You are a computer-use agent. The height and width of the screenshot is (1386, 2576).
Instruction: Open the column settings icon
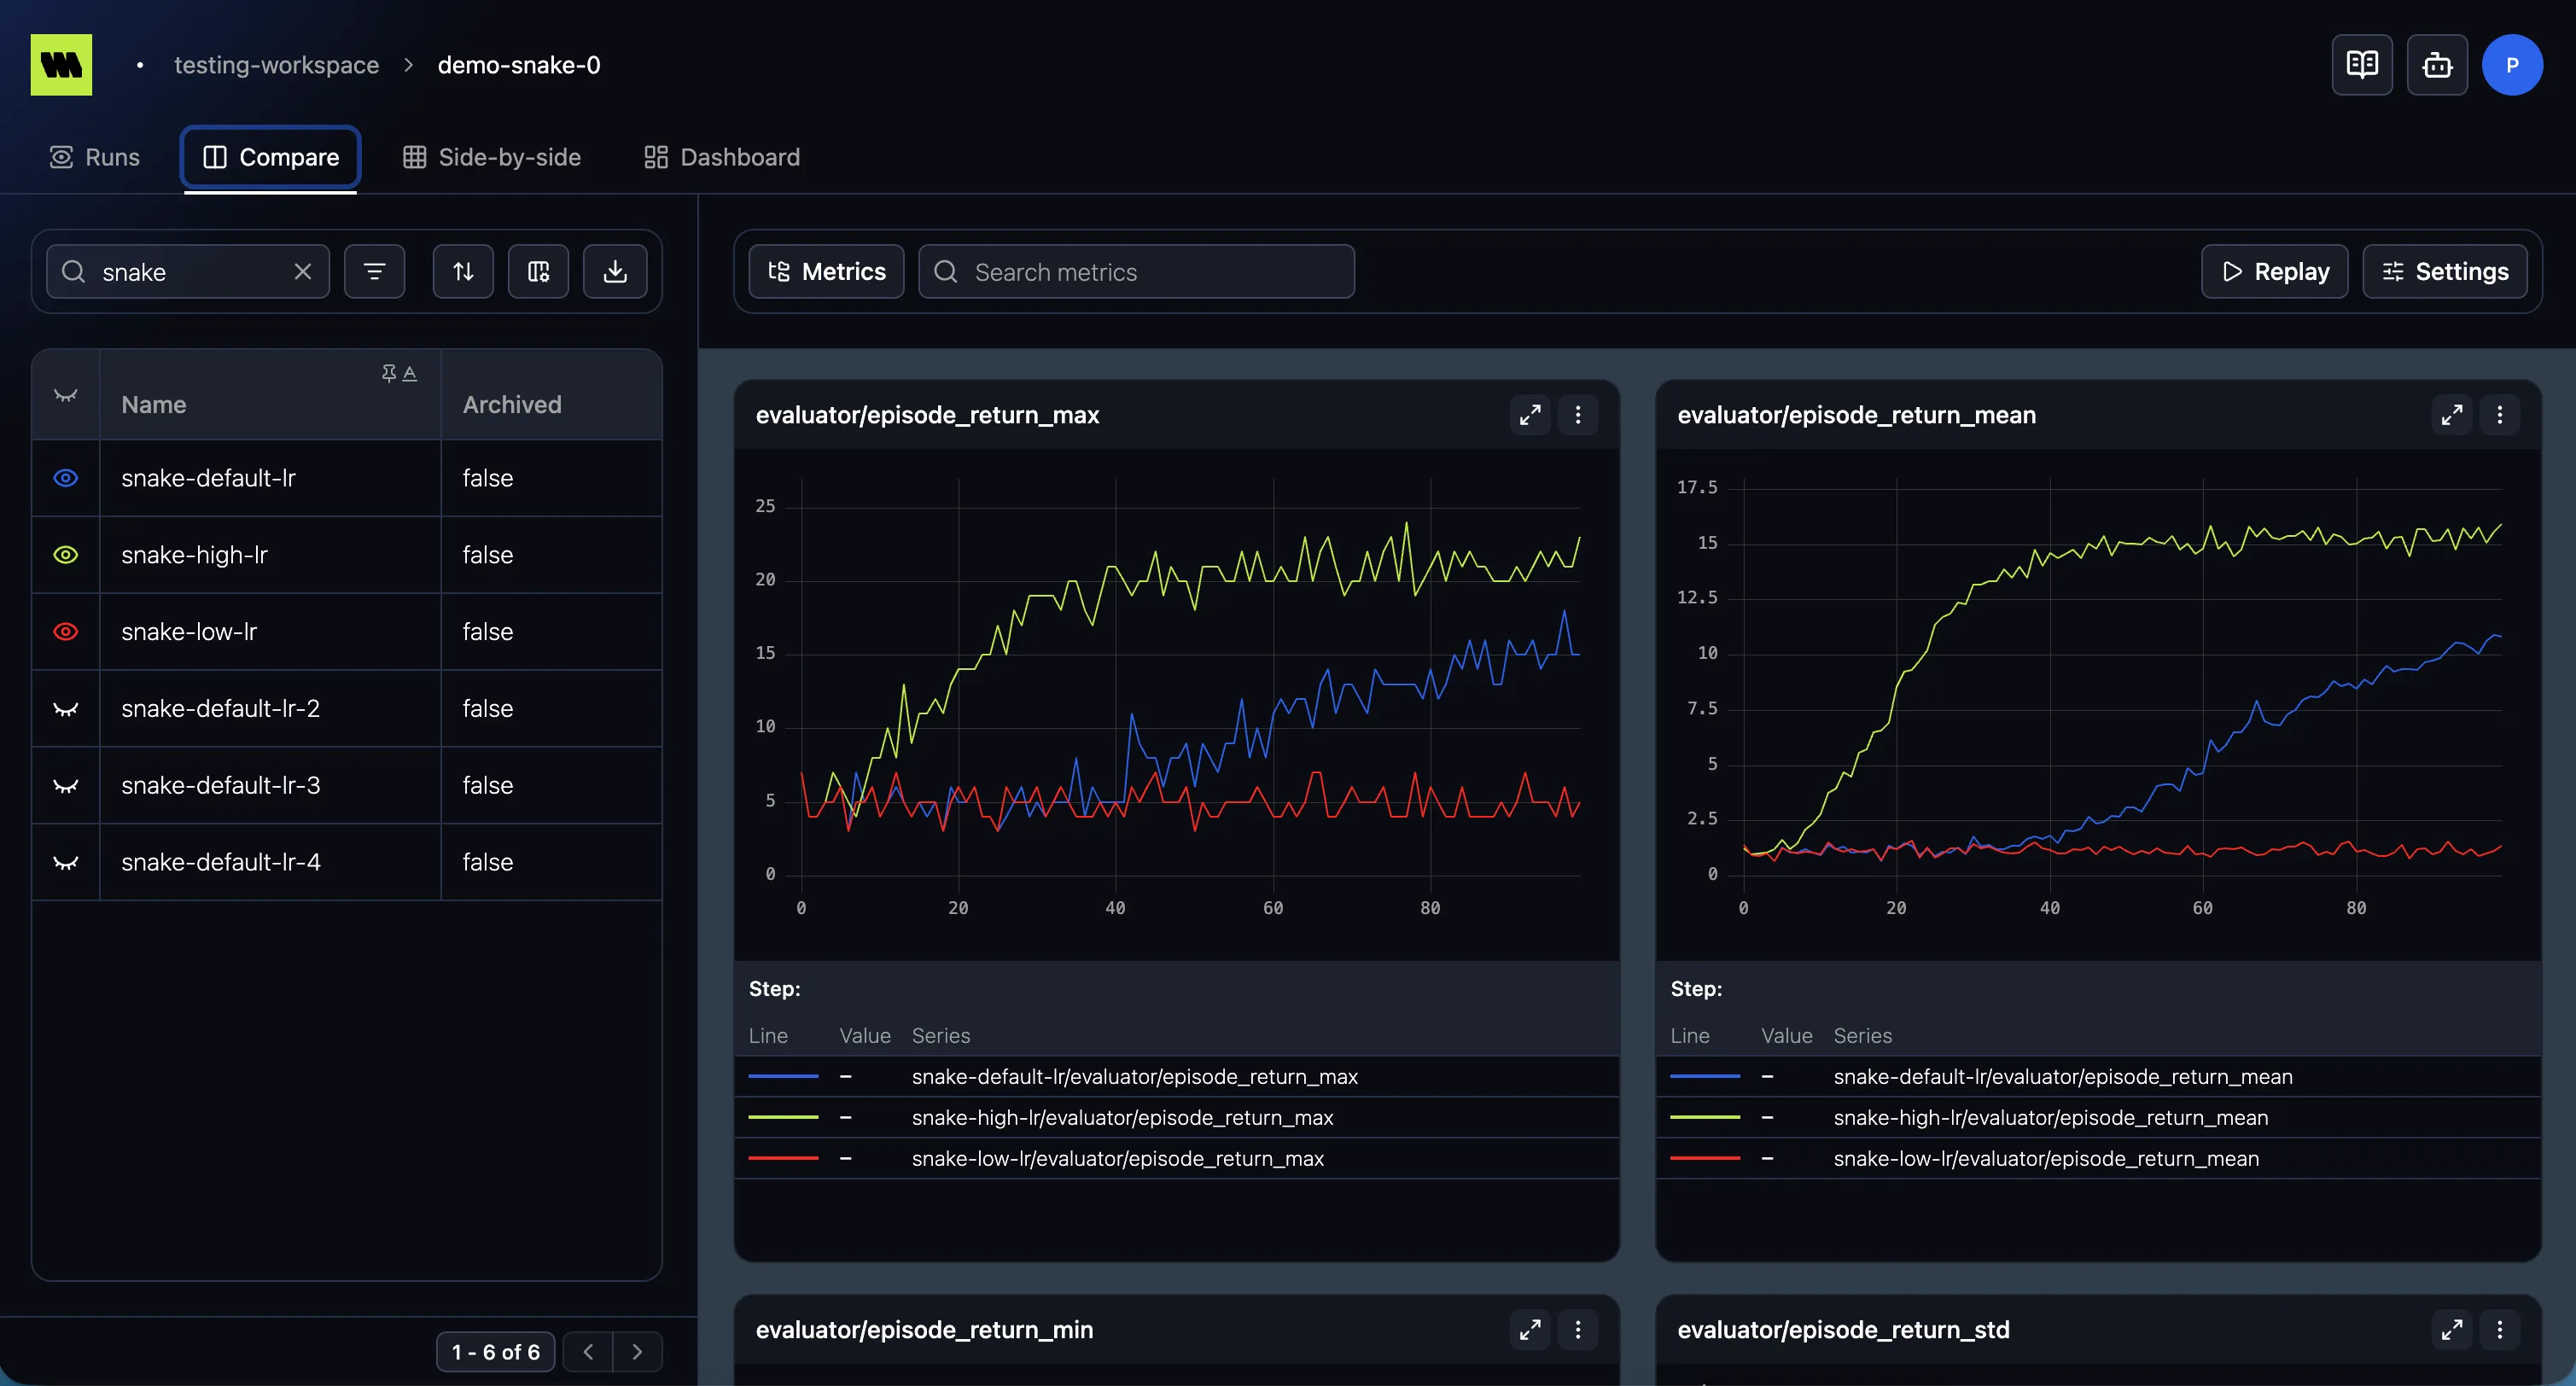(x=538, y=272)
